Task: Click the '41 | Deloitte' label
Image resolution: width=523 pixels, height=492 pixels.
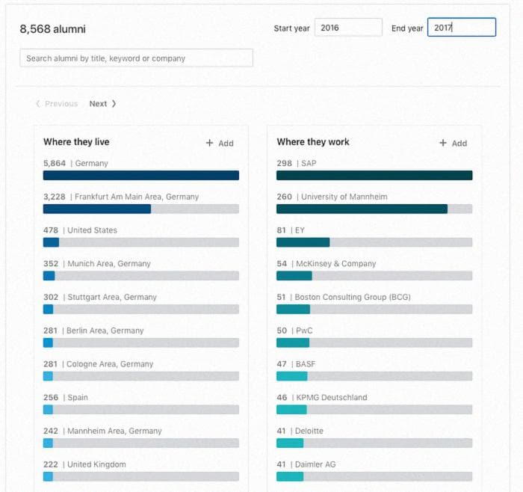Action: (300, 431)
